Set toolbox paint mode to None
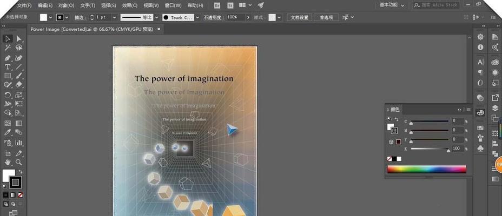The image size is (502, 216). click(20, 194)
